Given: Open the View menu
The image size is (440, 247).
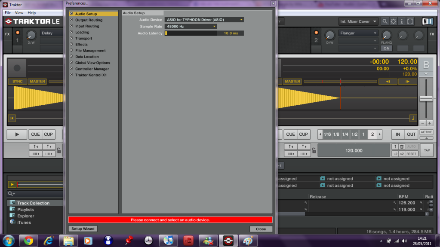Looking at the screenshot, I should pos(19,13).
